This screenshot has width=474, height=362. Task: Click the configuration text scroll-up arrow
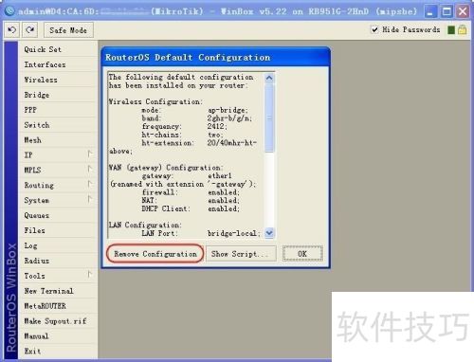coord(269,78)
